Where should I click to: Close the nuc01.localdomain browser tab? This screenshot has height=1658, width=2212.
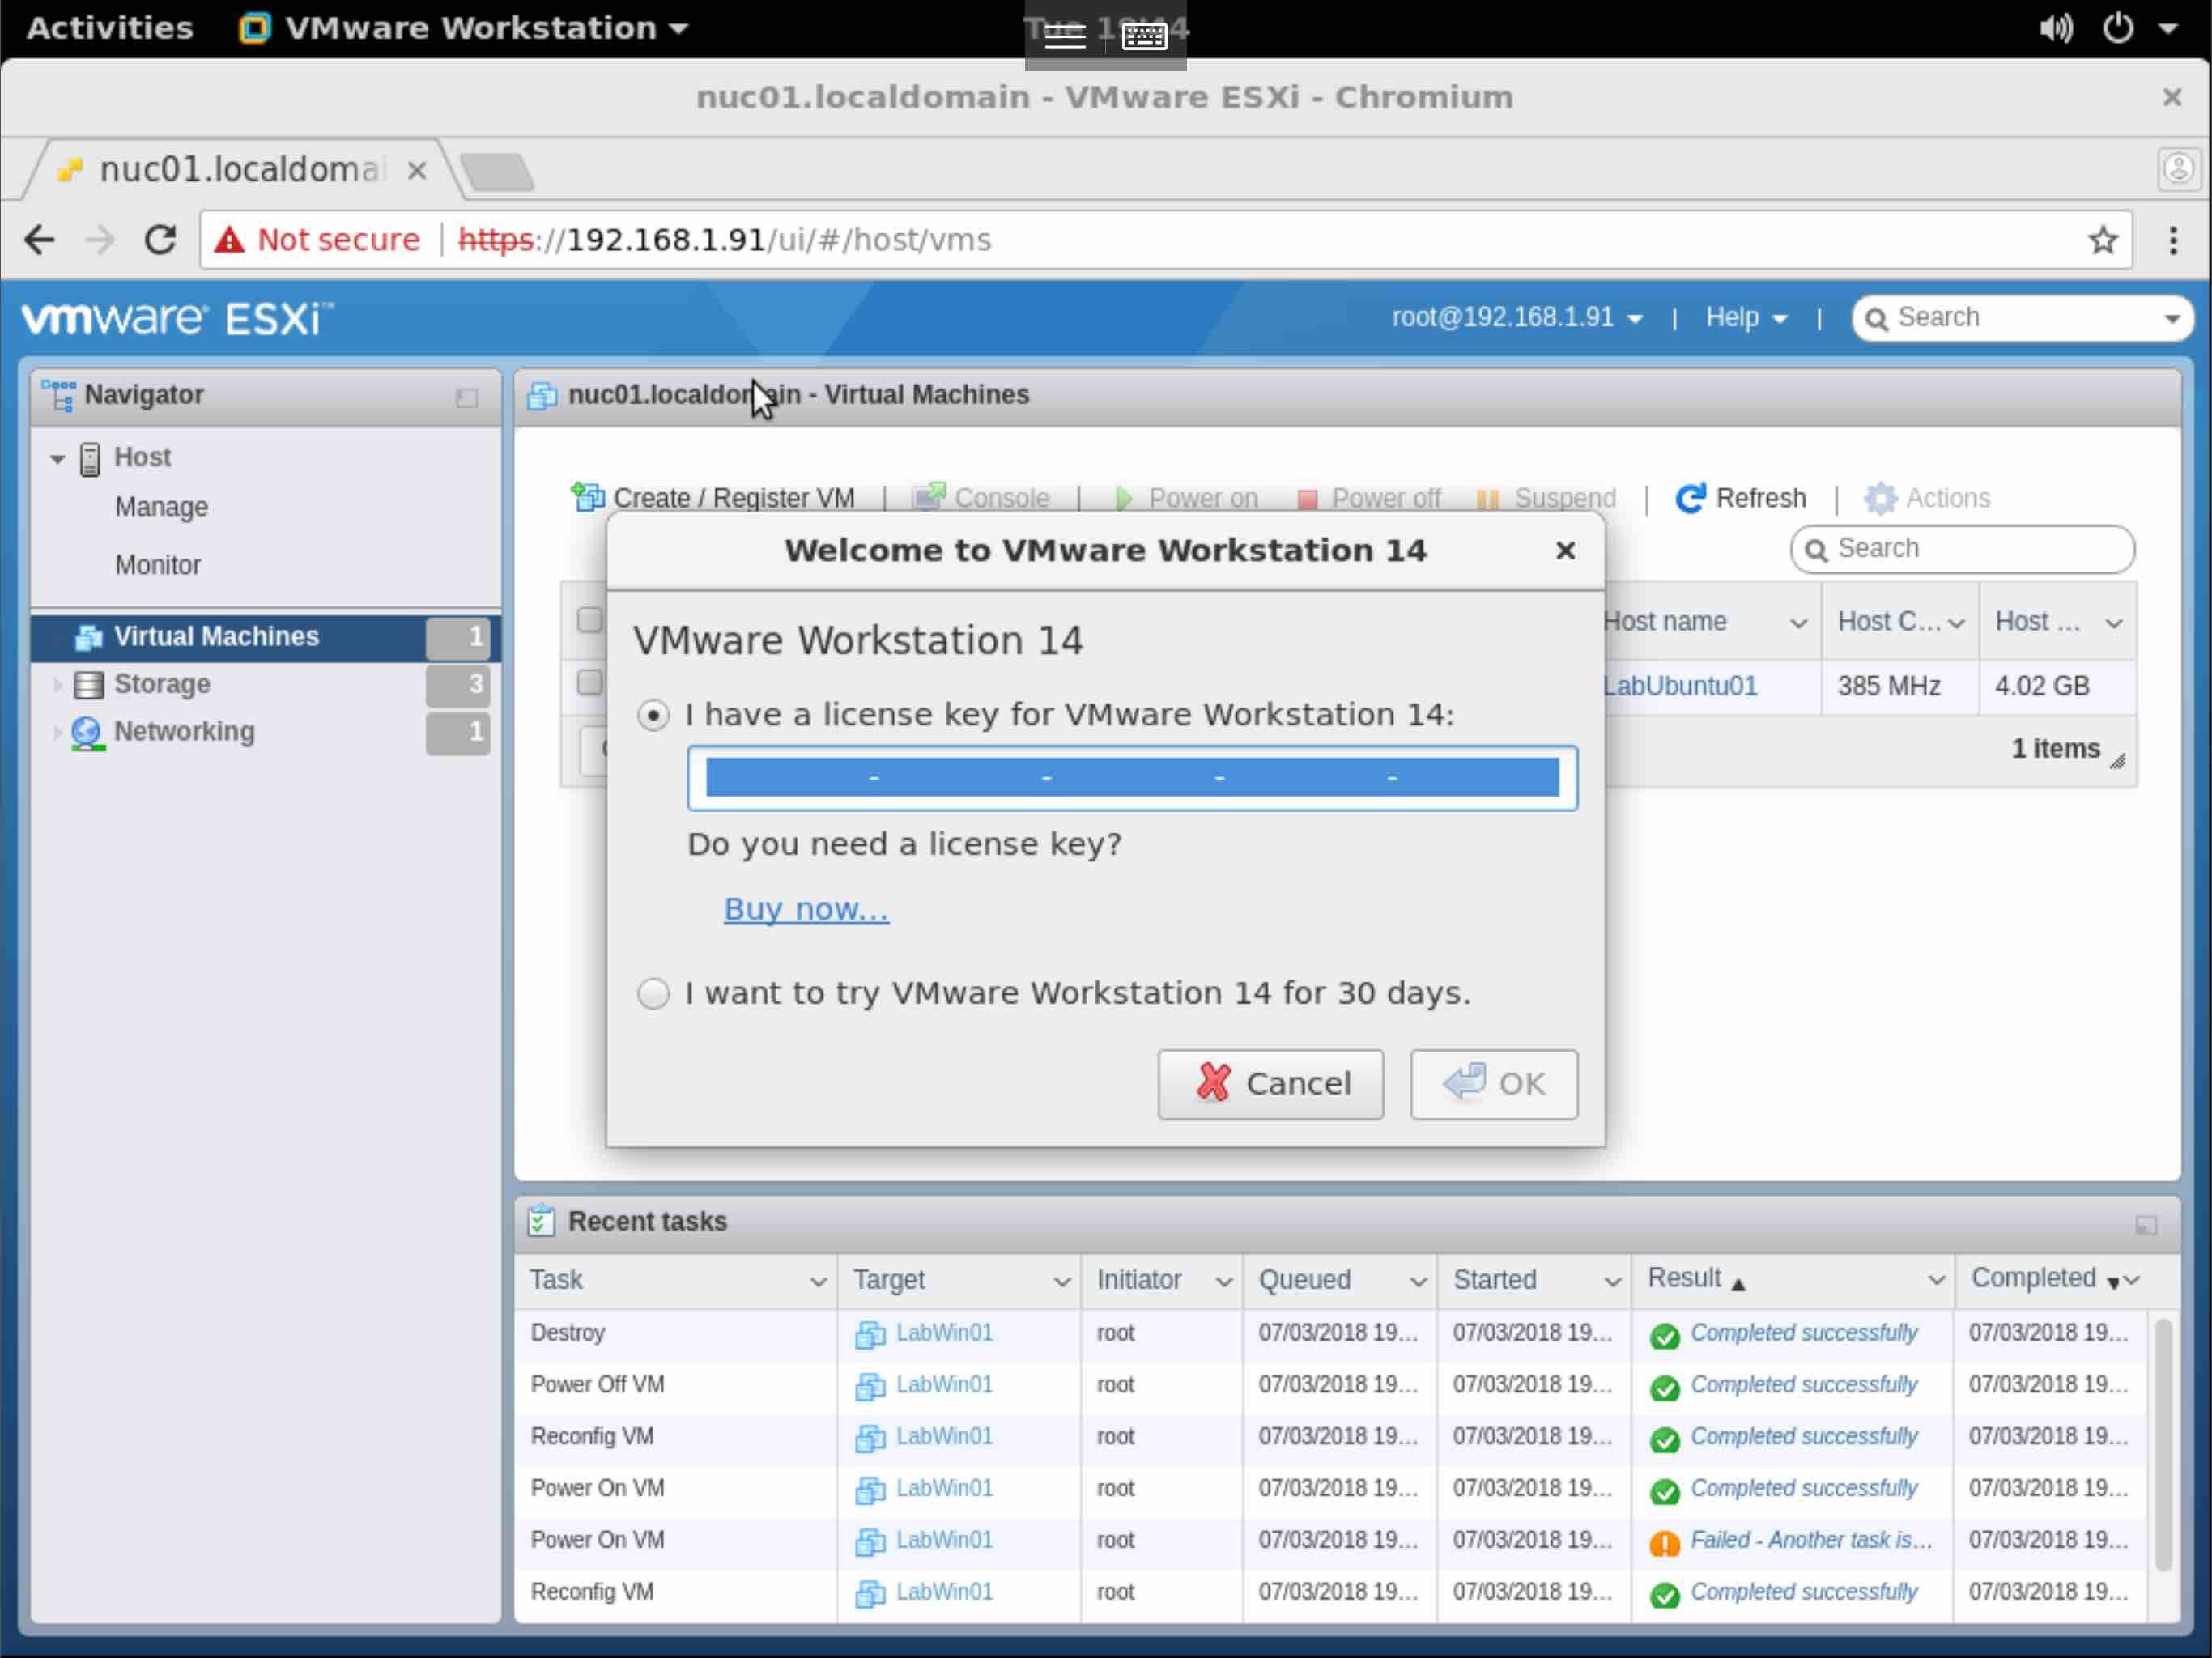click(x=417, y=171)
